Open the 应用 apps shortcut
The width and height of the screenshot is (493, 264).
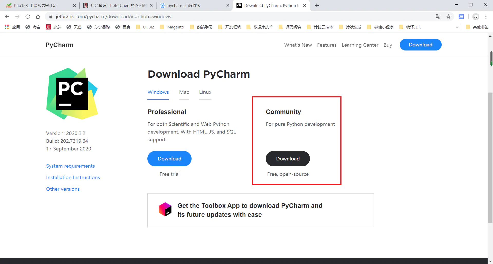12,27
